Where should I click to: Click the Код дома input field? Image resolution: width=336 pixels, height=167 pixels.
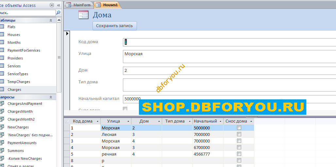[x=229, y=42]
